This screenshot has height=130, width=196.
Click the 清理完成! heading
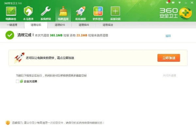click(x=25, y=35)
